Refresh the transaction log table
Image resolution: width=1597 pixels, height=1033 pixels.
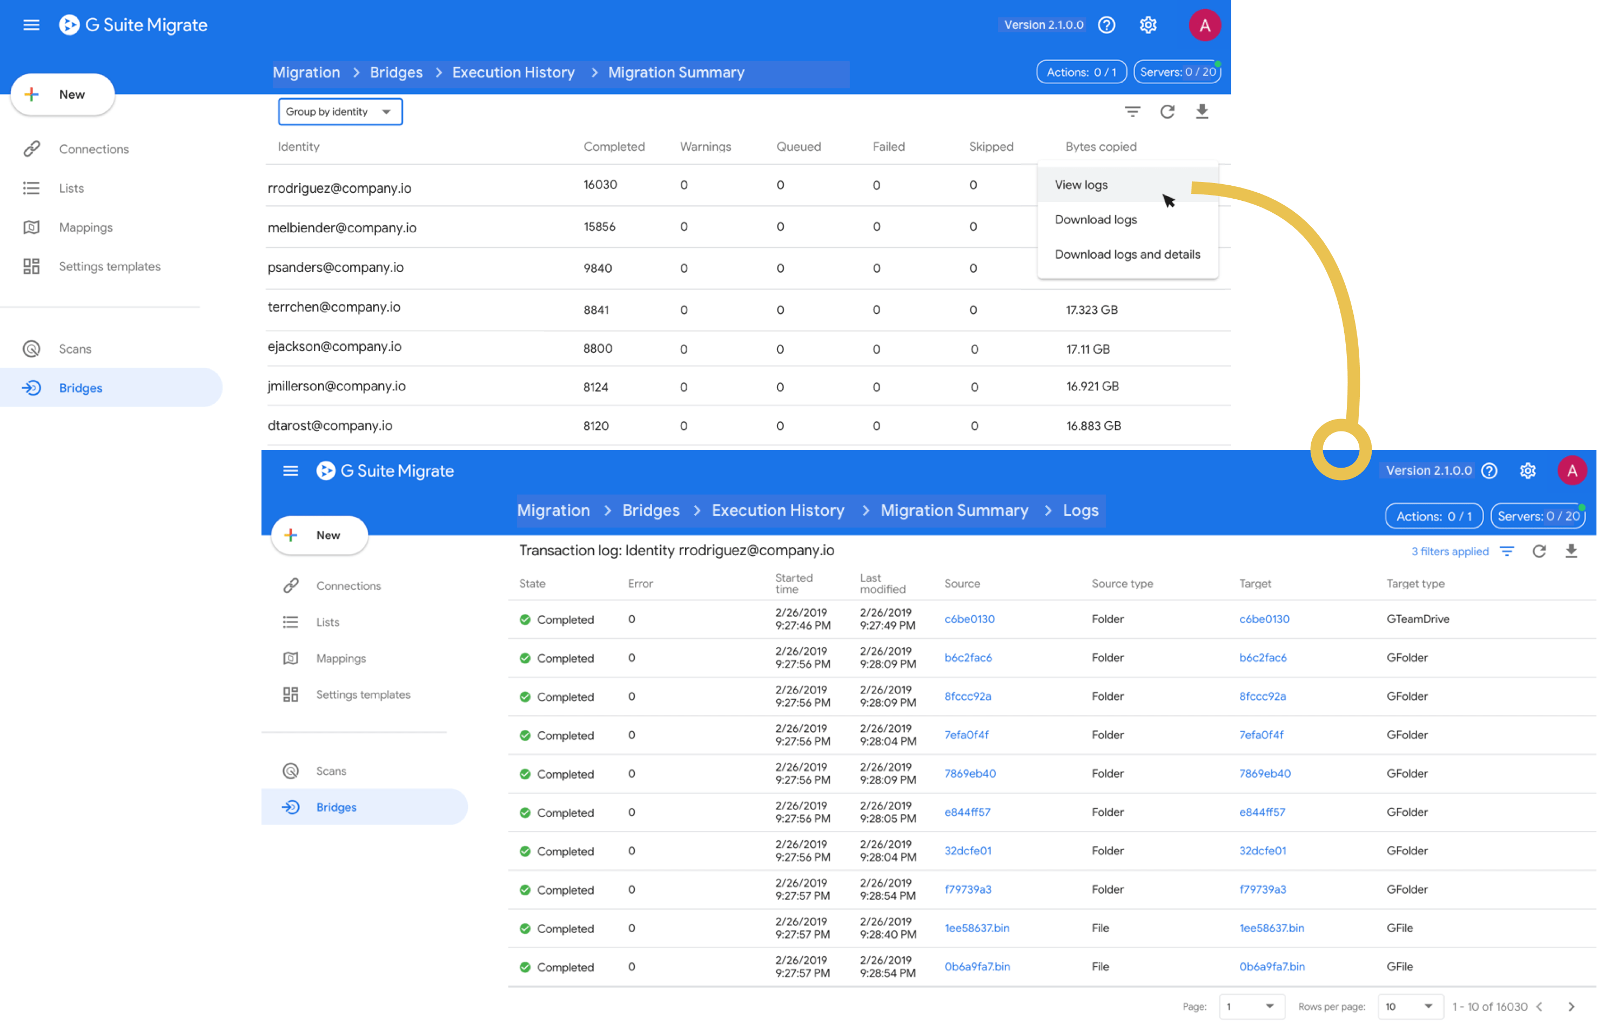pos(1539,551)
